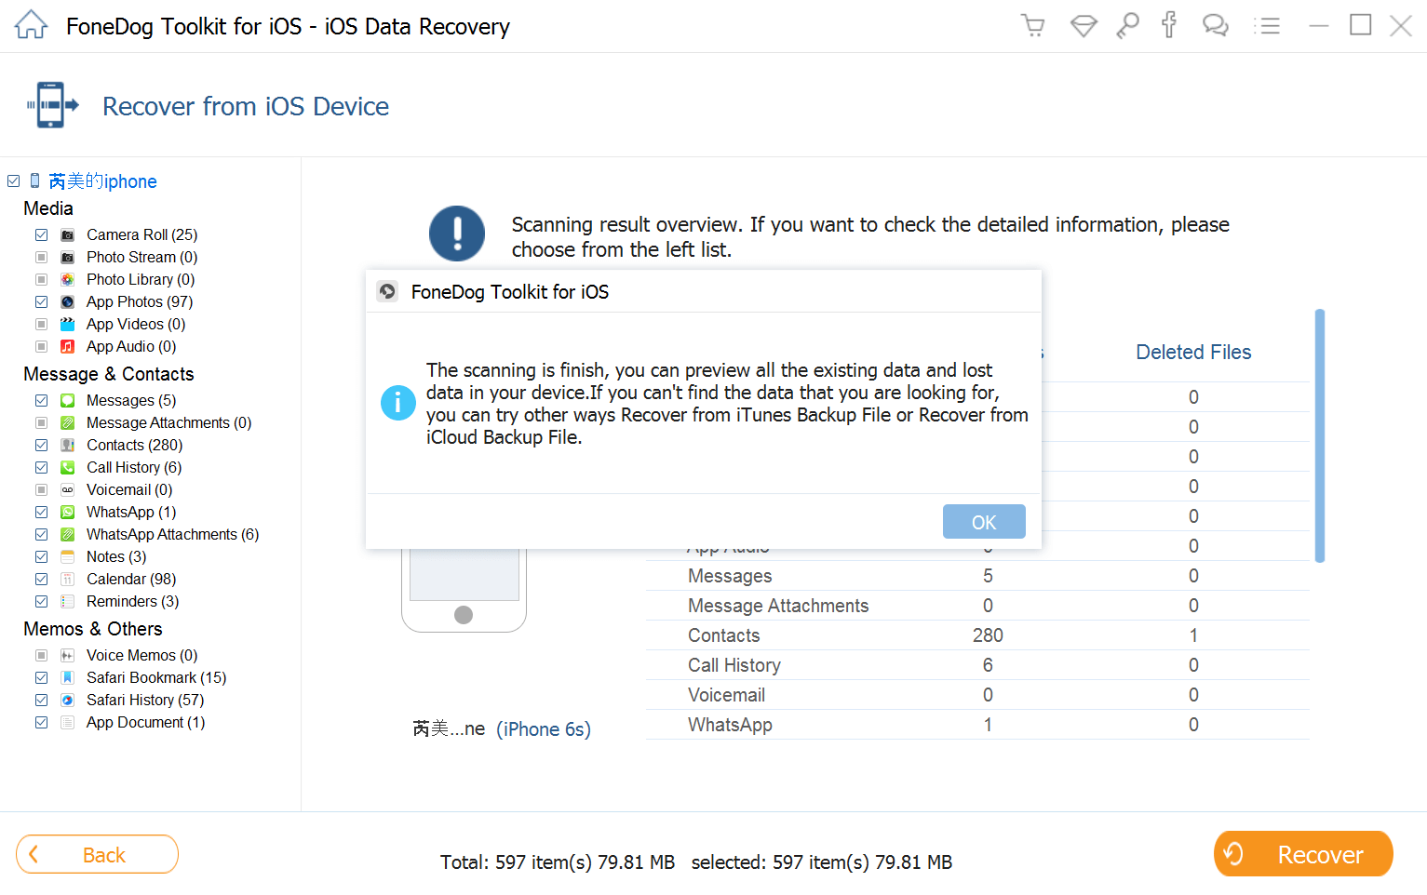Click the Memos & Others category heading
The image size is (1427, 895).
click(x=93, y=630)
